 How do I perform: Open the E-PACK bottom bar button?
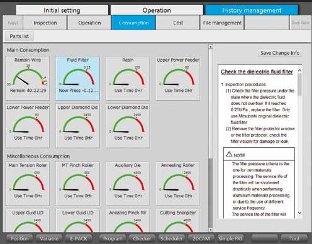click(x=79, y=238)
